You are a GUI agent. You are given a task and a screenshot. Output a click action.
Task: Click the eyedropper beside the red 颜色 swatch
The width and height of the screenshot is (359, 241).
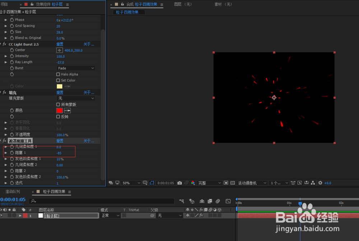pyautogui.click(x=67, y=111)
